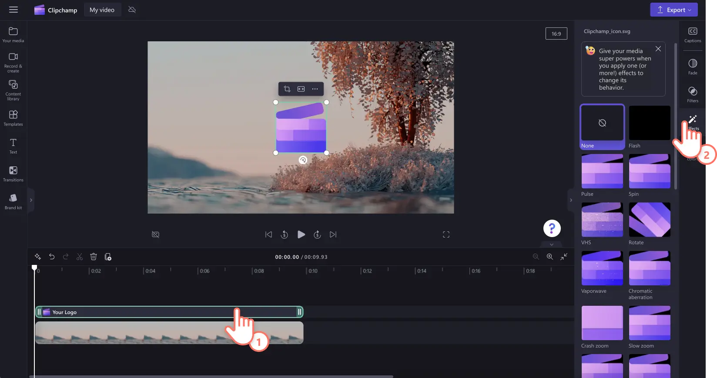Click the 0:10 ruler mark on timeline
This screenshot has width=717, height=378.
tap(312, 271)
